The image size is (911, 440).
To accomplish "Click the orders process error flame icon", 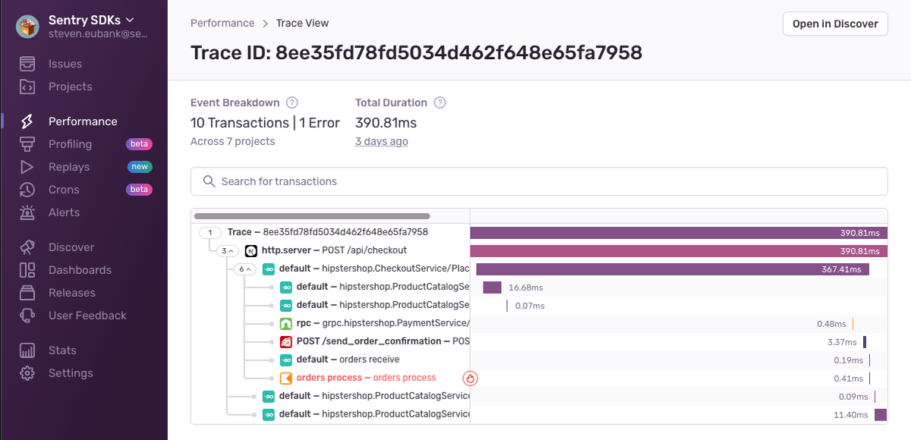I will [x=470, y=378].
